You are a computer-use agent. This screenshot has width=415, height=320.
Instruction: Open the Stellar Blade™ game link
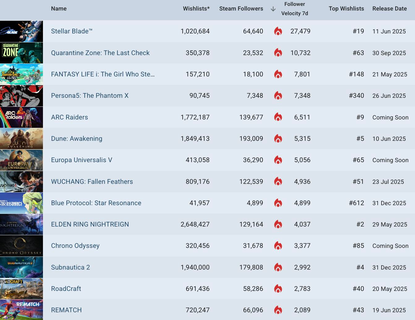point(72,31)
